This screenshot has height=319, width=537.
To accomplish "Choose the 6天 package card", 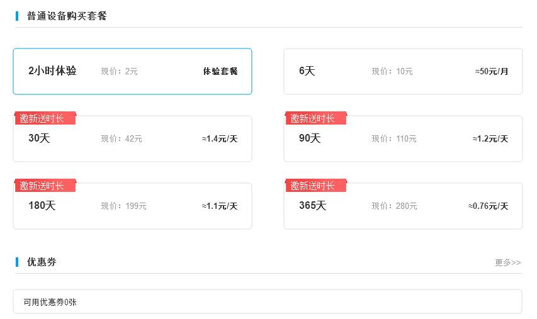I will click(403, 71).
